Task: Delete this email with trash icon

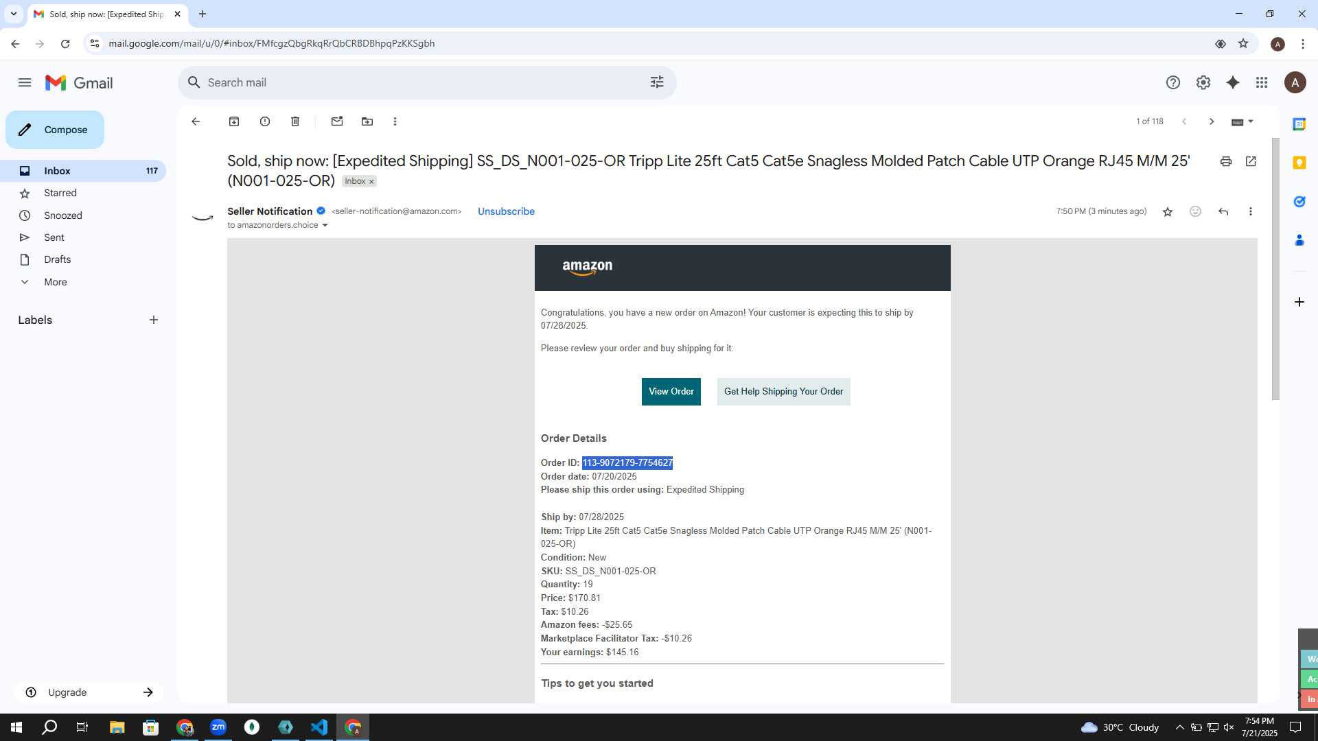Action: tap(295, 121)
